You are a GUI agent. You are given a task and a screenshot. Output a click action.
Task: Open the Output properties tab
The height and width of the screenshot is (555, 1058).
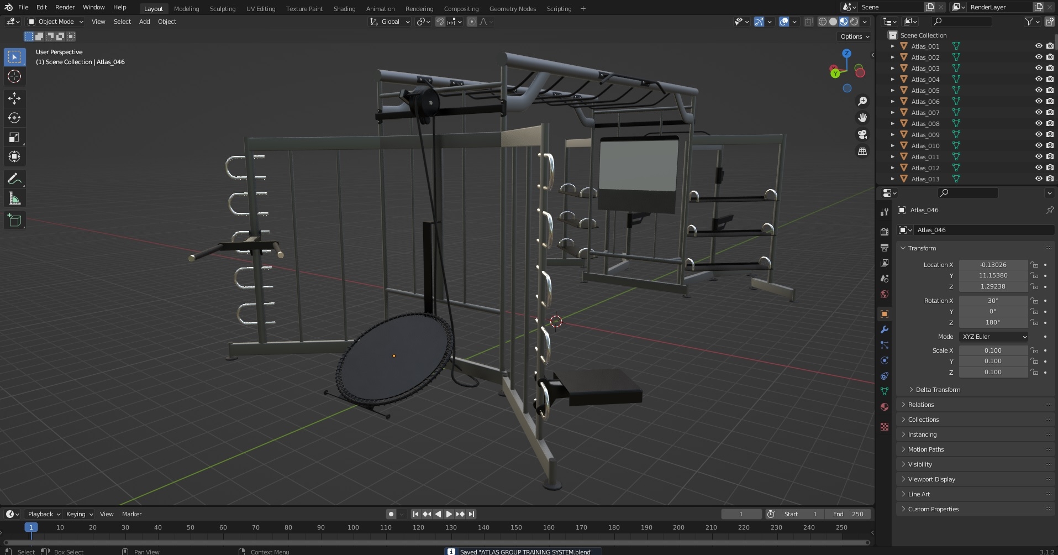885,248
